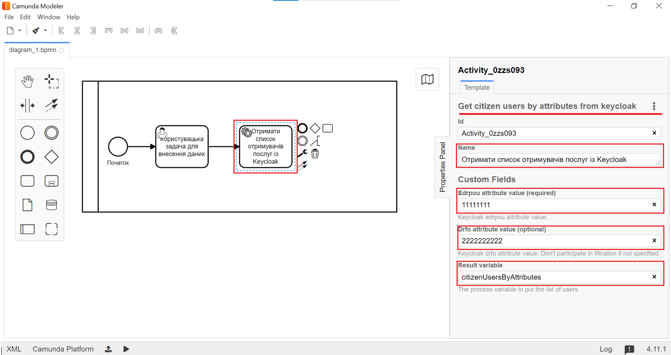The width and height of the screenshot is (671, 355).
Task: Append end event from context pad
Action: (302, 128)
